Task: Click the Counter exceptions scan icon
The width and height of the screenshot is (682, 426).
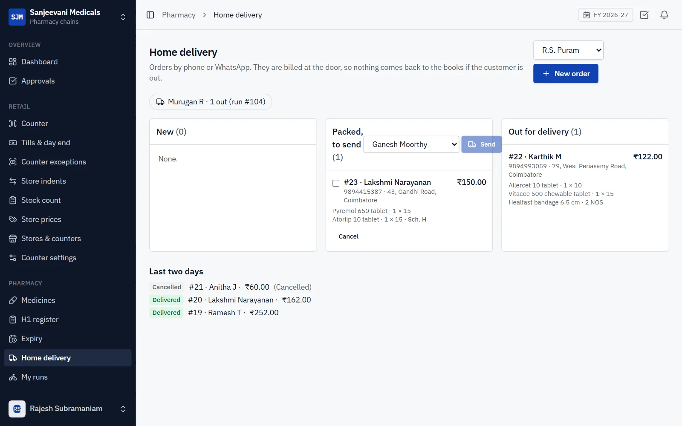Action: (x=13, y=162)
